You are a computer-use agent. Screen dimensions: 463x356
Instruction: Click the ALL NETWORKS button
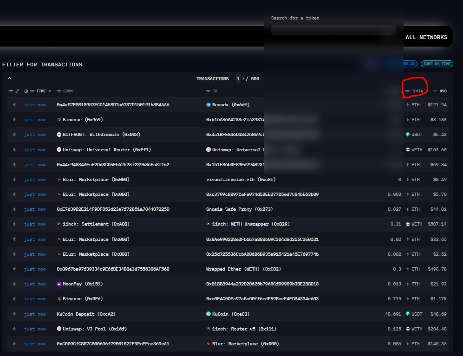tap(426, 37)
